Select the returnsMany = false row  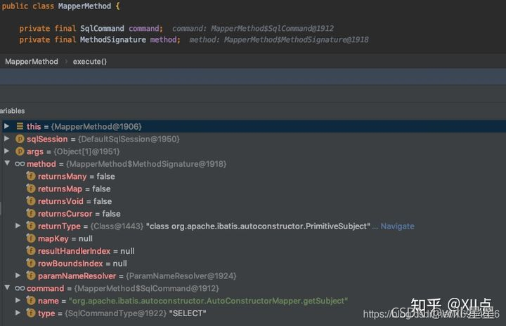coord(253,177)
